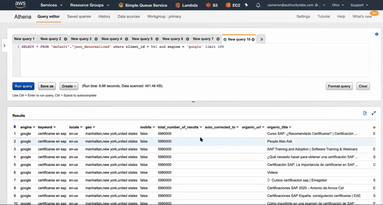
Task: Open the Data sources tab
Action: tap(129, 16)
